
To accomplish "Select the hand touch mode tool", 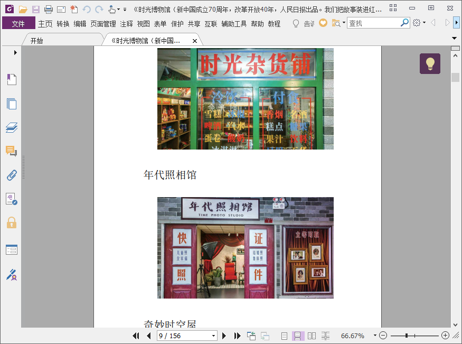I will tap(112, 10).
